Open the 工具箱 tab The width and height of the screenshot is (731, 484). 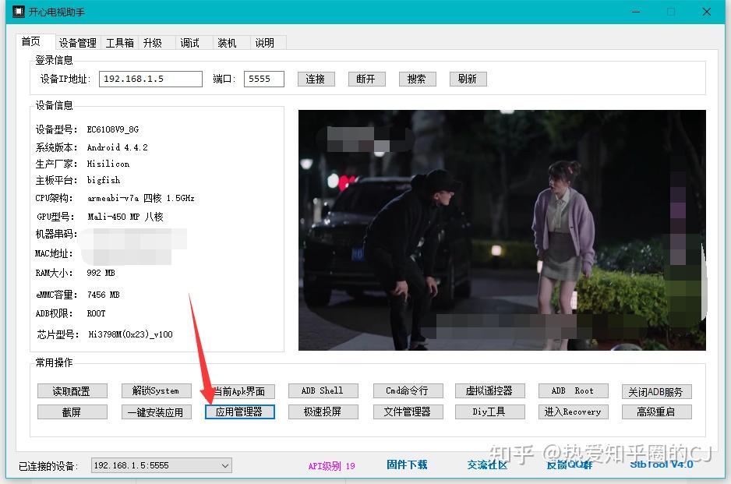119,43
